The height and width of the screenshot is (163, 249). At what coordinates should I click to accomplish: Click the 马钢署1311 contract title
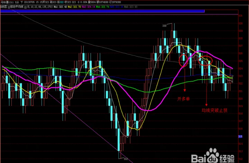(8, 2)
